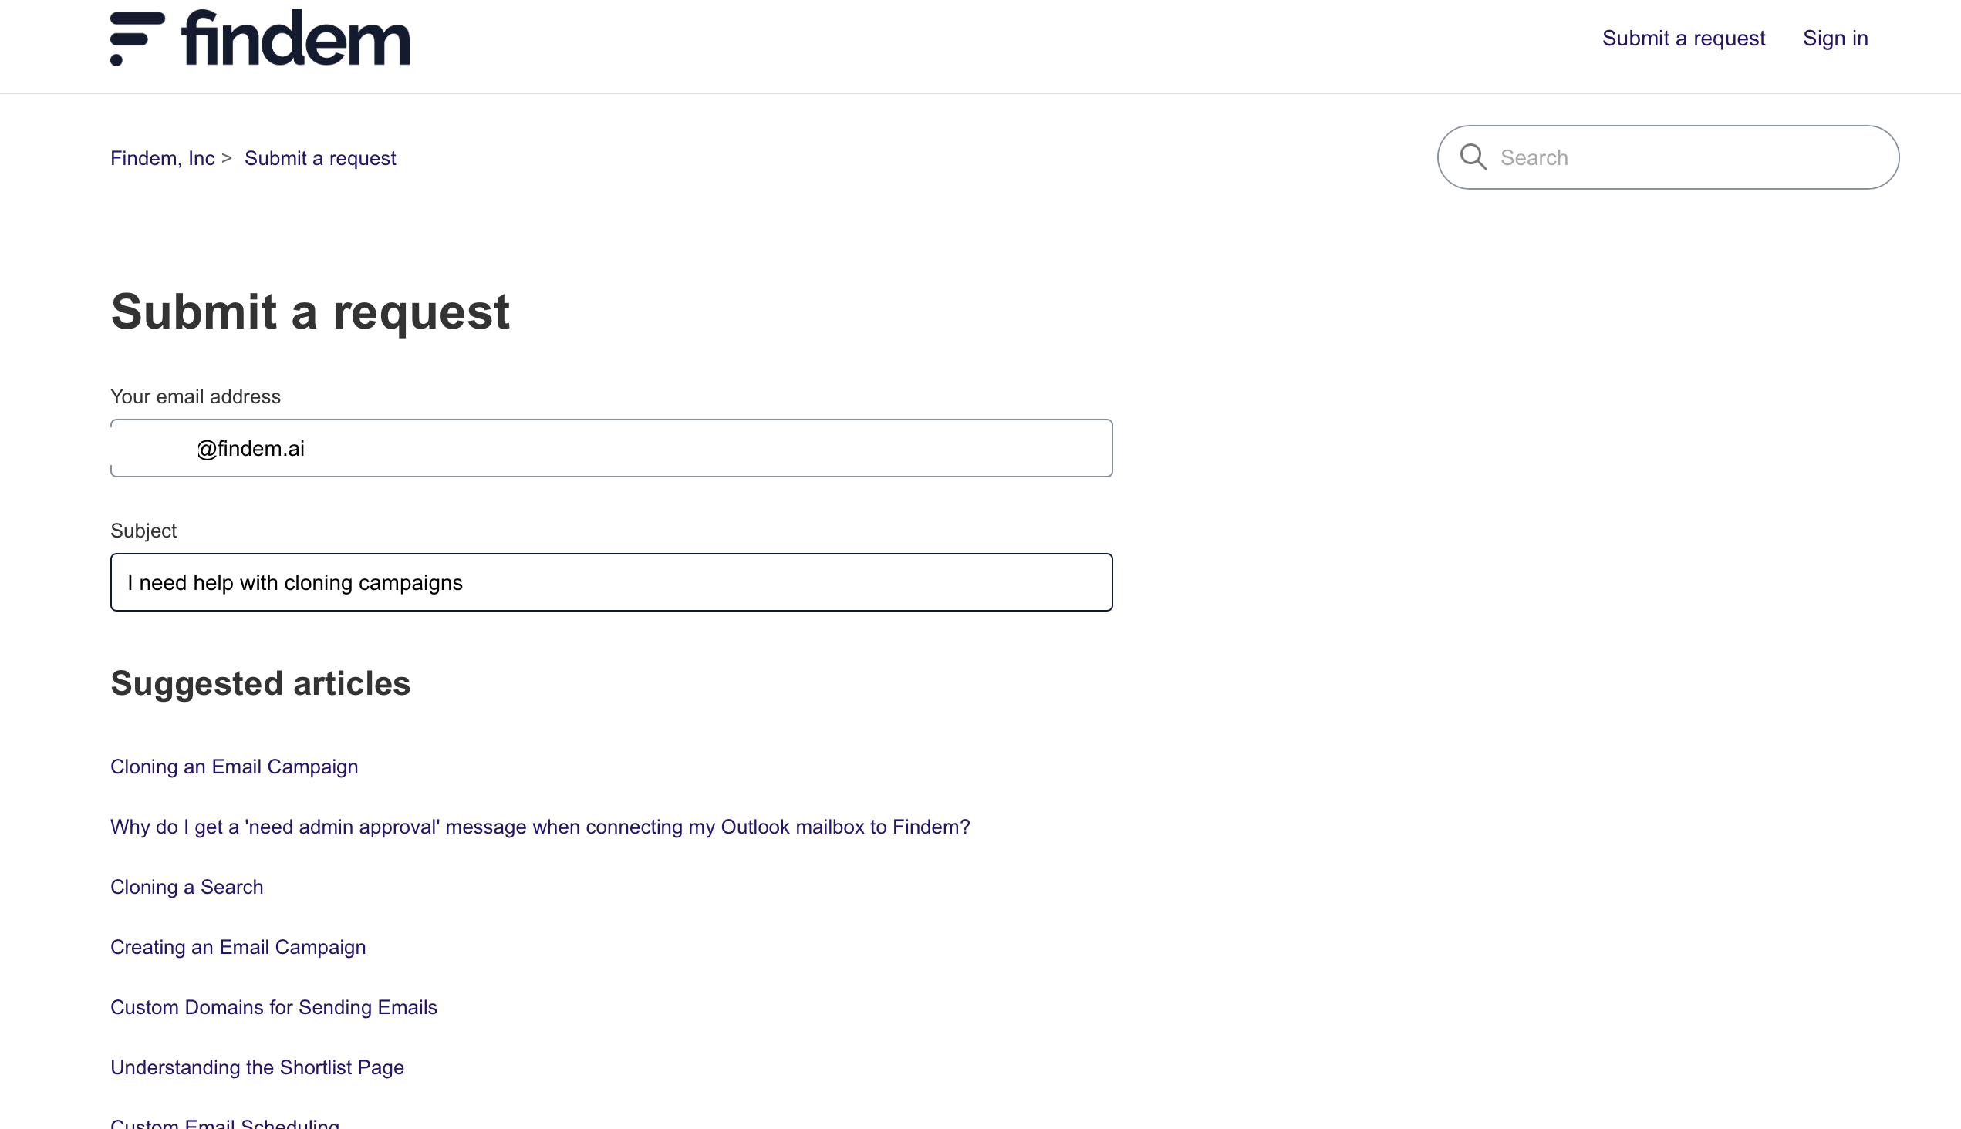
Task: Focus the Search input field
Action: (x=1668, y=157)
